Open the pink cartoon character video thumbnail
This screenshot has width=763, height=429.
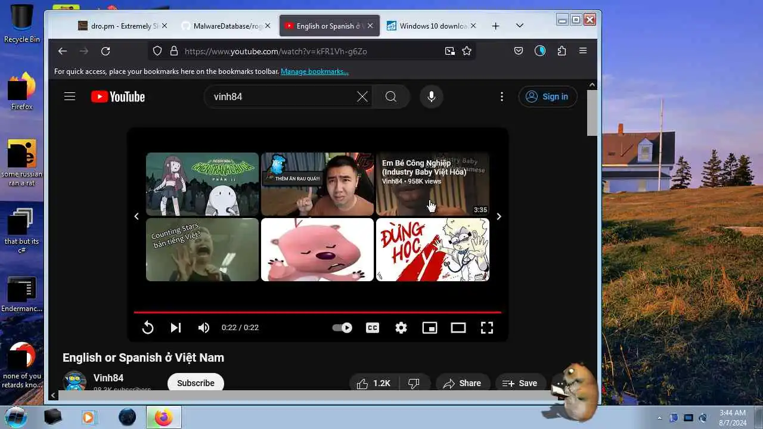coord(317,250)
